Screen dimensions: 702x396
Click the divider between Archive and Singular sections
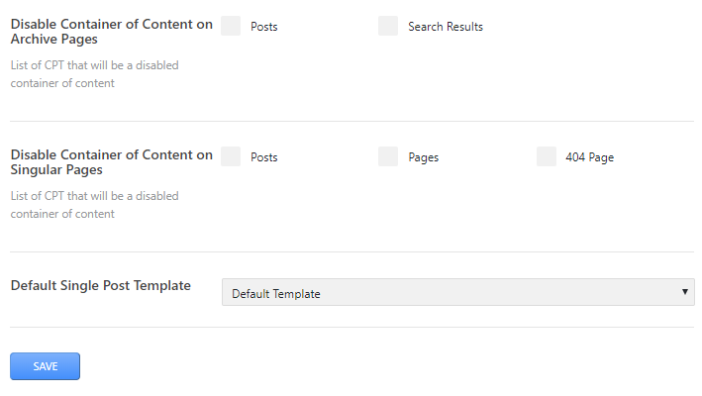[x=351, y=122]
